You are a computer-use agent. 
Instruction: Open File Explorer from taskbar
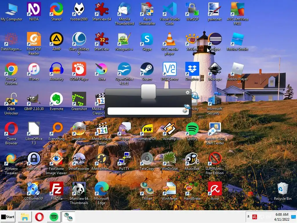[25, 217]
